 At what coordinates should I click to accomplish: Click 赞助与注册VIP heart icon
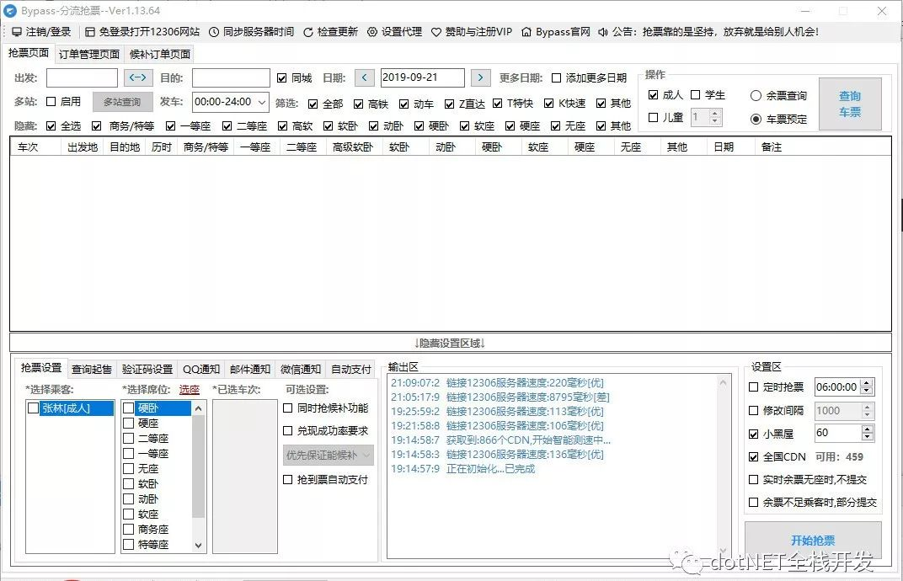436,32
